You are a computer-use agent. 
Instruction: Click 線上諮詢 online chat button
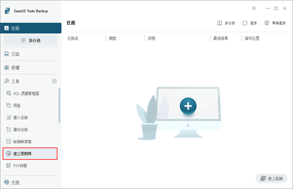pyautogui.click(x=271, y=179)
